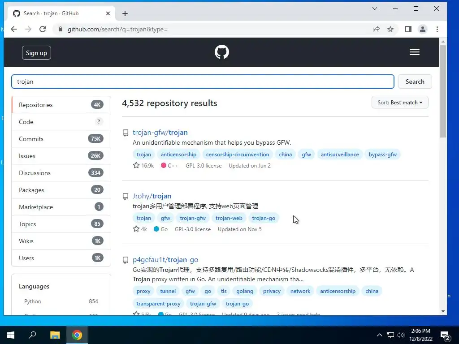The image size is (459, 344).
Task: Open the Chrome side panel icon
Action: [x=408, y=29]
